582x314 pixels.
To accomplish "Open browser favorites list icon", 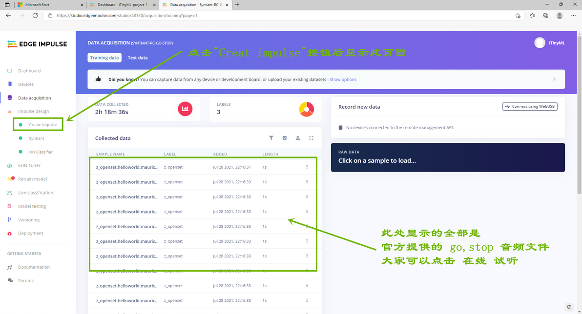I will (x=532, y=16).
